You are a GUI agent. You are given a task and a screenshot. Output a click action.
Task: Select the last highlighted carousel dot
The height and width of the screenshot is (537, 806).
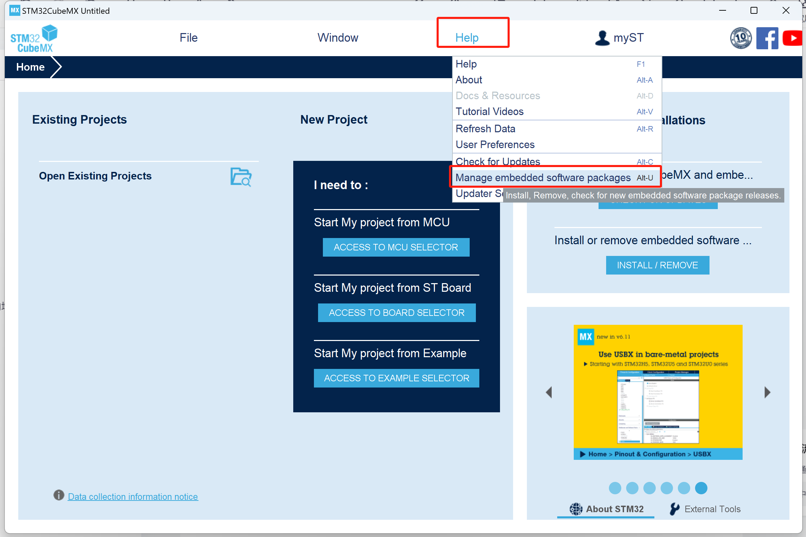coord(701,488)
